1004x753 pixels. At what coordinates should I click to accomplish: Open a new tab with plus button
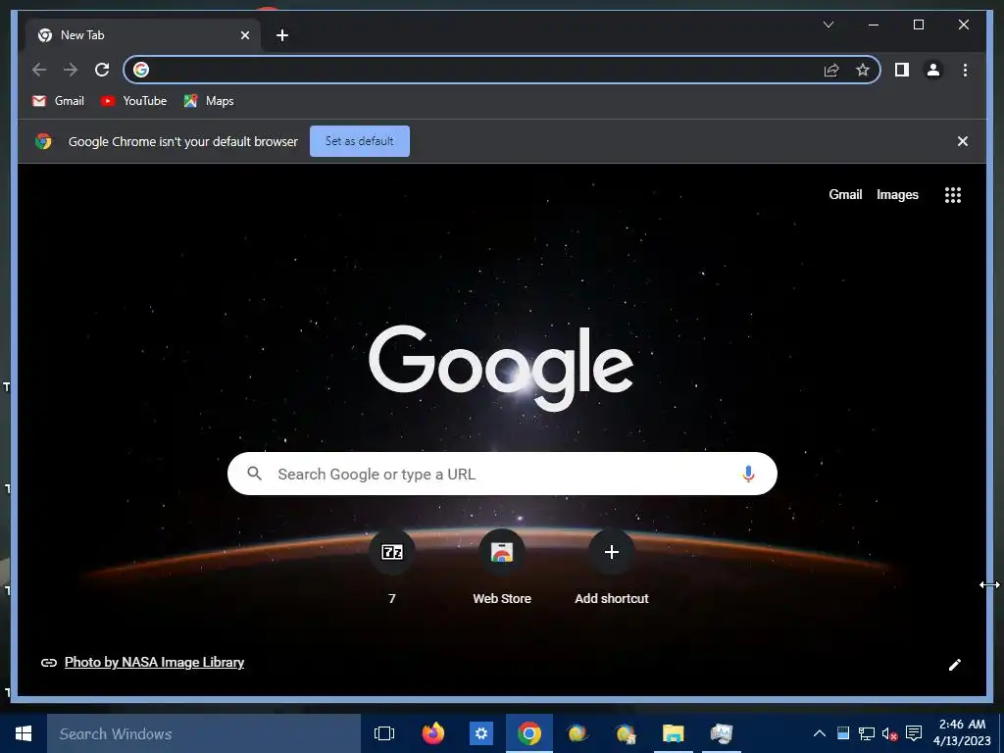pyautogui.click(x=281, y=35)
